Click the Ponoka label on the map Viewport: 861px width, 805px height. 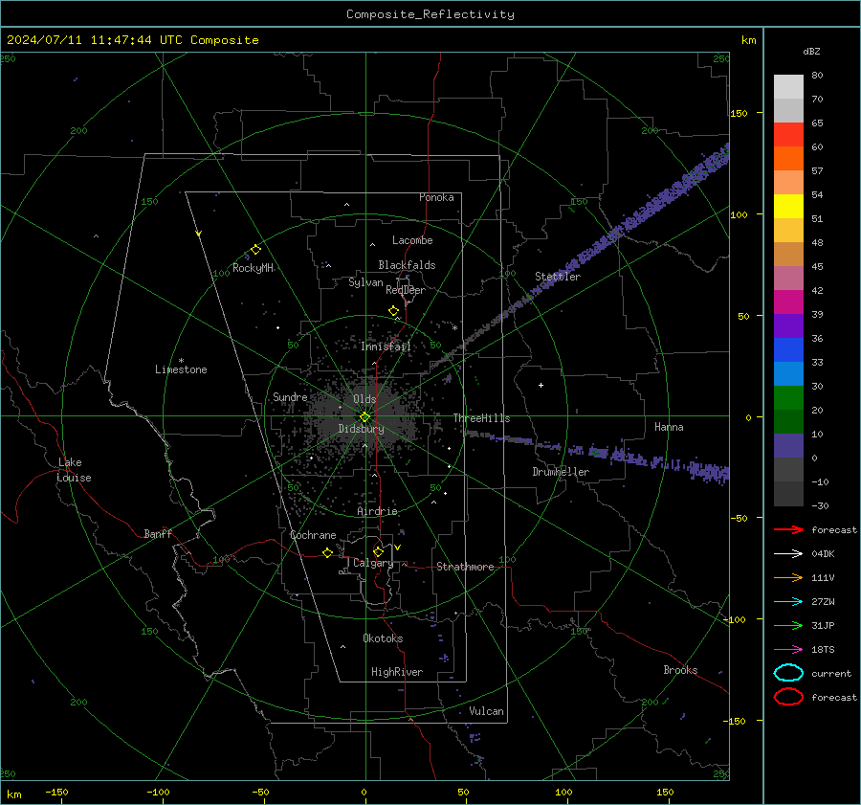[436, 197]
